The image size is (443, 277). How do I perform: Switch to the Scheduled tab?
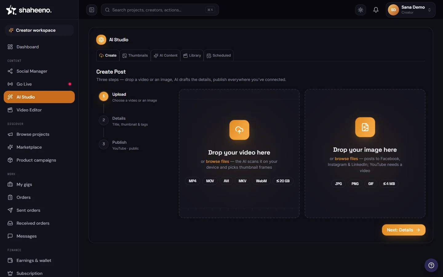219,55
